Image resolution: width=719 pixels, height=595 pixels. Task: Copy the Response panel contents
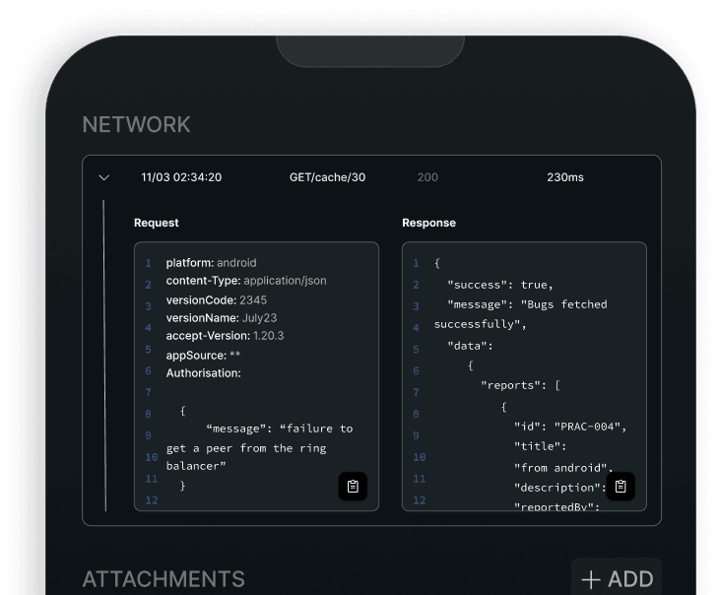click(x=621, y=487)
